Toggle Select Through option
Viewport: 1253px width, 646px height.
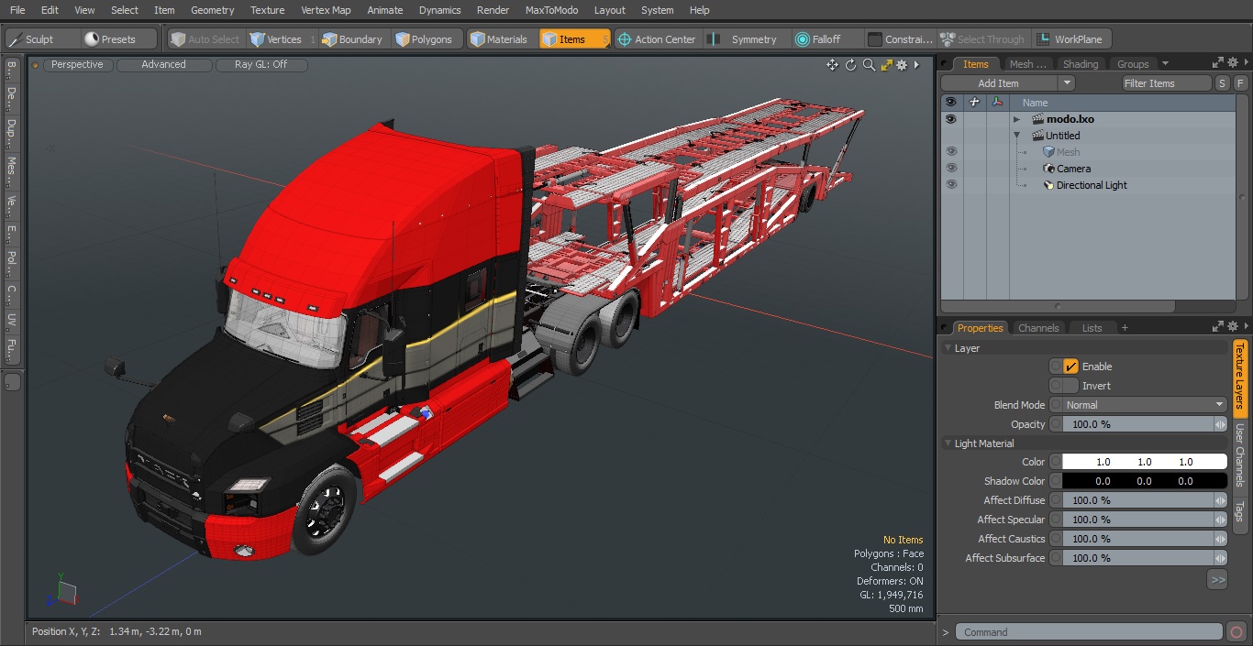982,39
